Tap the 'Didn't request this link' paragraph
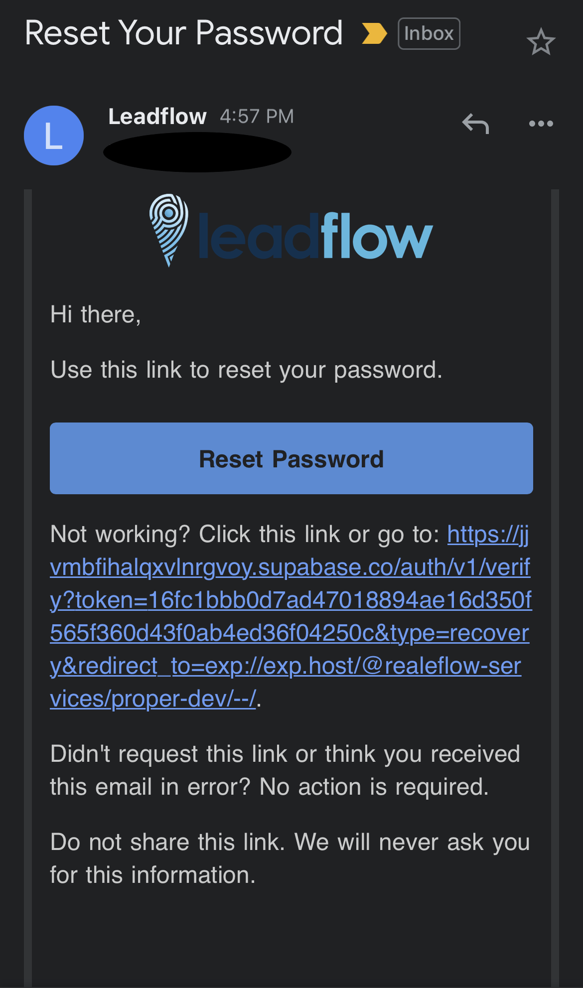Screen dimensions: 583x988 [285, 770]
